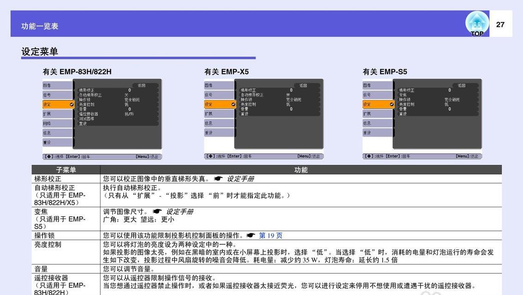Click the hand pointer icon in the 梯形校正 row
This screenshot has height=295, width=523.
218,179
